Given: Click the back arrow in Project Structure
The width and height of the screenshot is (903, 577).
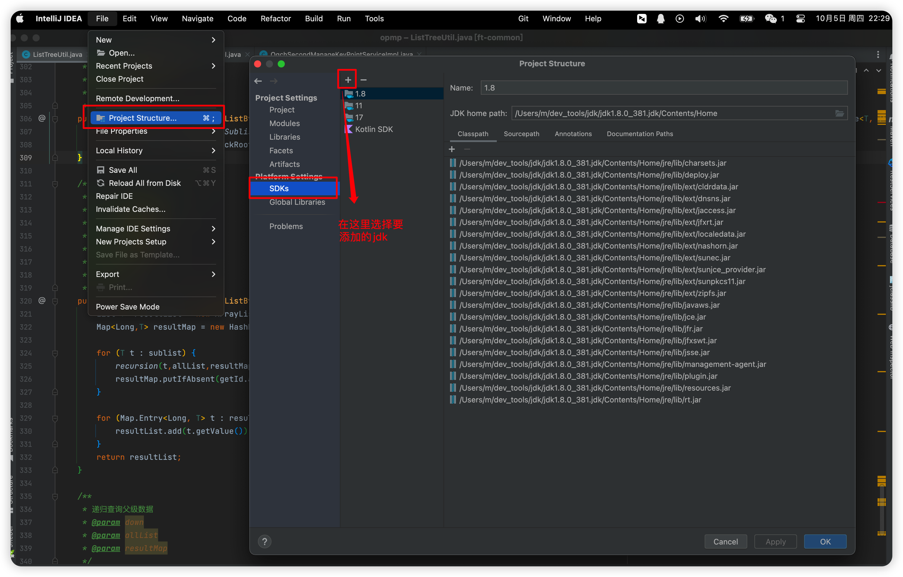Looking at the screenshot, I should pyautogui.click(x=258, y=81).
